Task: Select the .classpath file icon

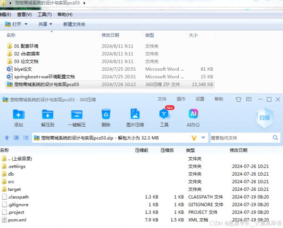Action: click(4, 197)
